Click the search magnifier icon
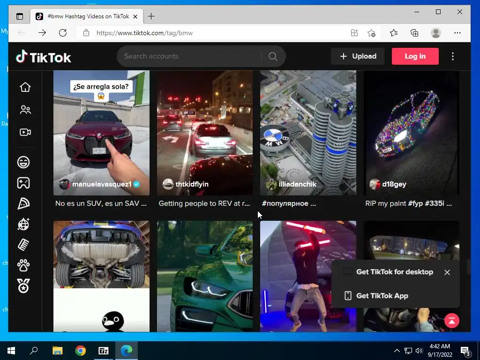 (273, 56)
